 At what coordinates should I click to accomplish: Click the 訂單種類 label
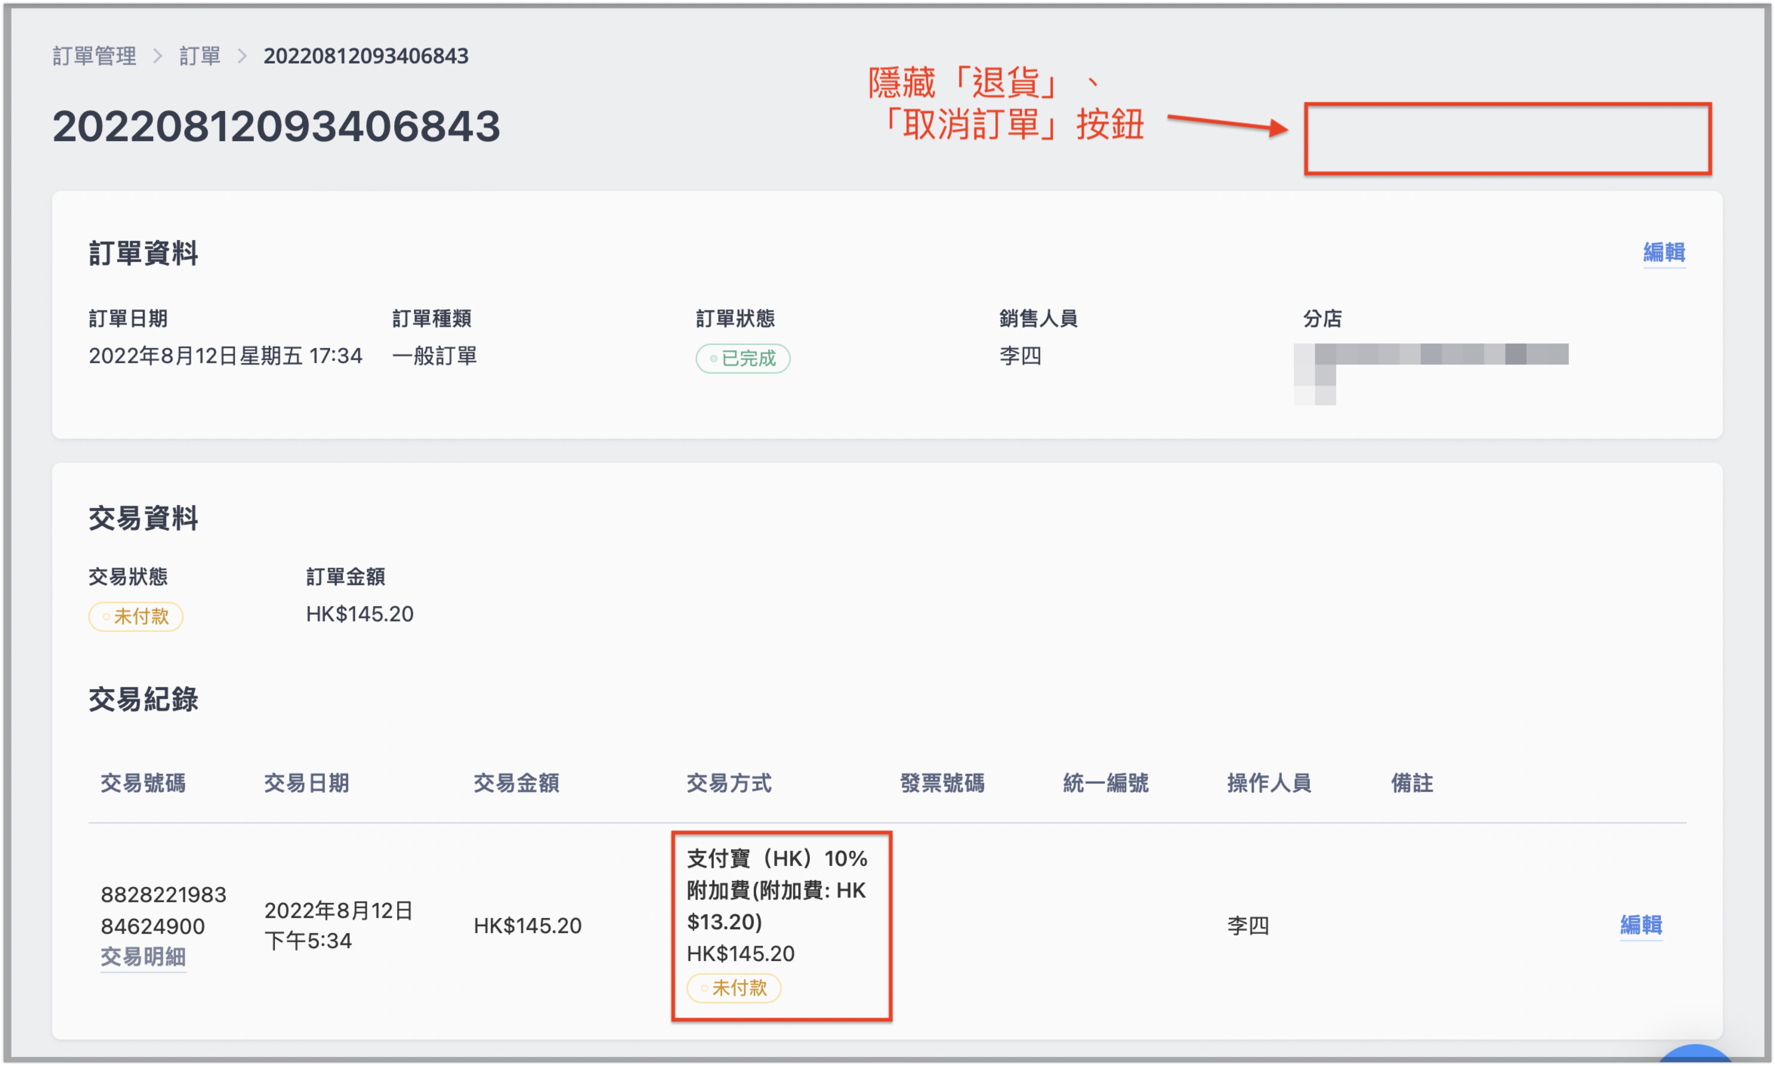pyautogui.click(x=432, y=318)
